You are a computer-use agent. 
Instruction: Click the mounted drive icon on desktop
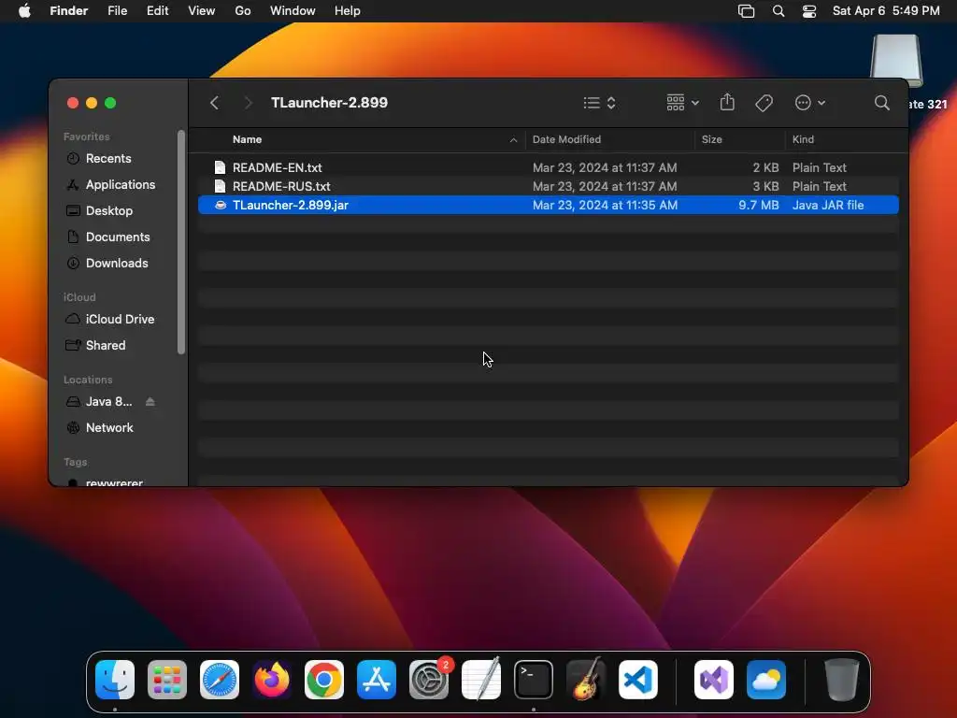pos(896,61)
